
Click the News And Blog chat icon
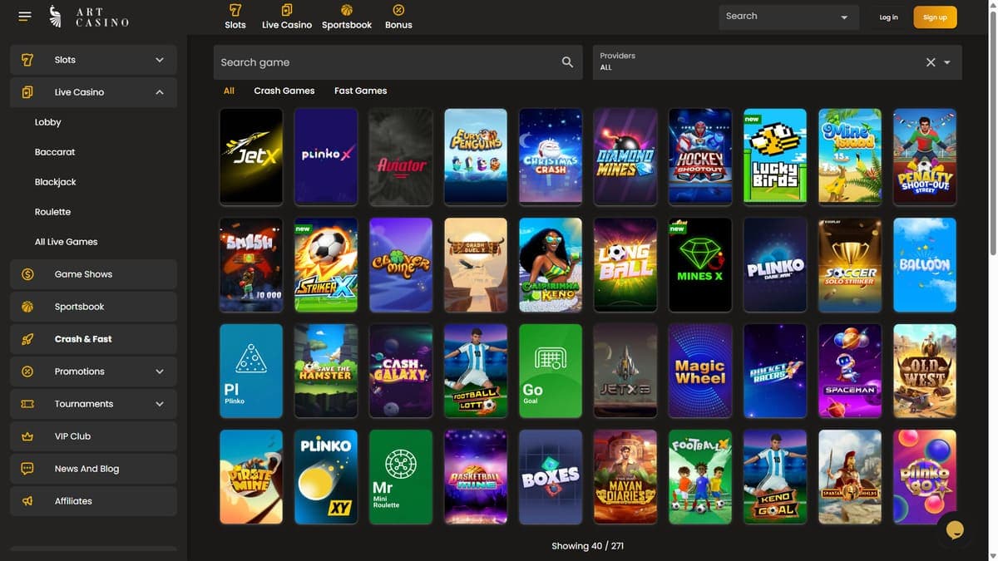[x=27, y=469]
